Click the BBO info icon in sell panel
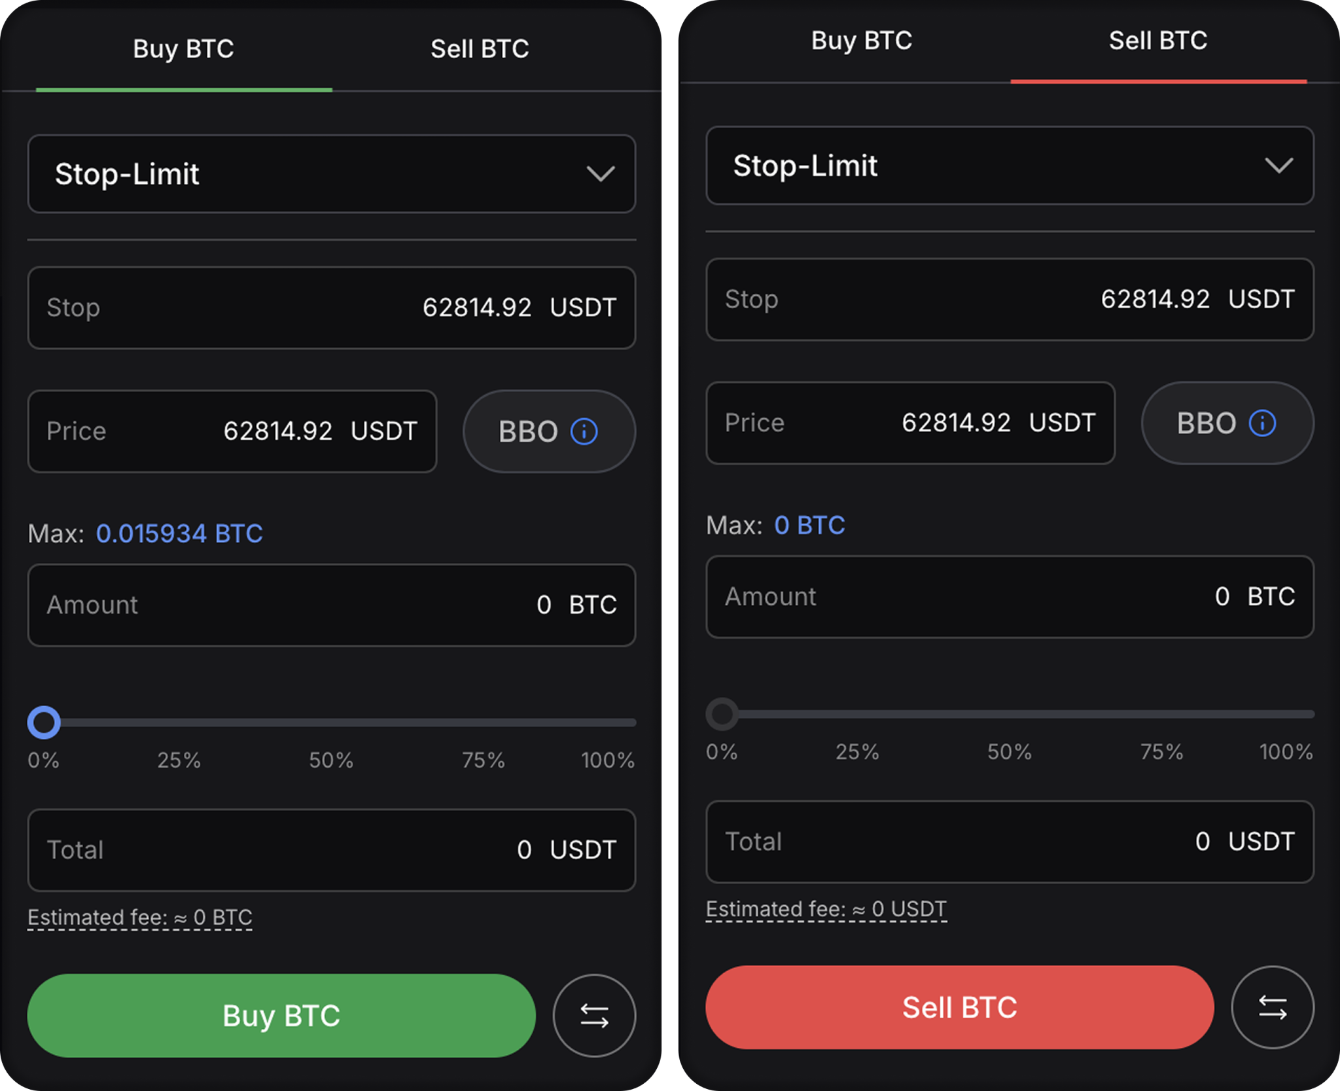 tap(1262, 423)
